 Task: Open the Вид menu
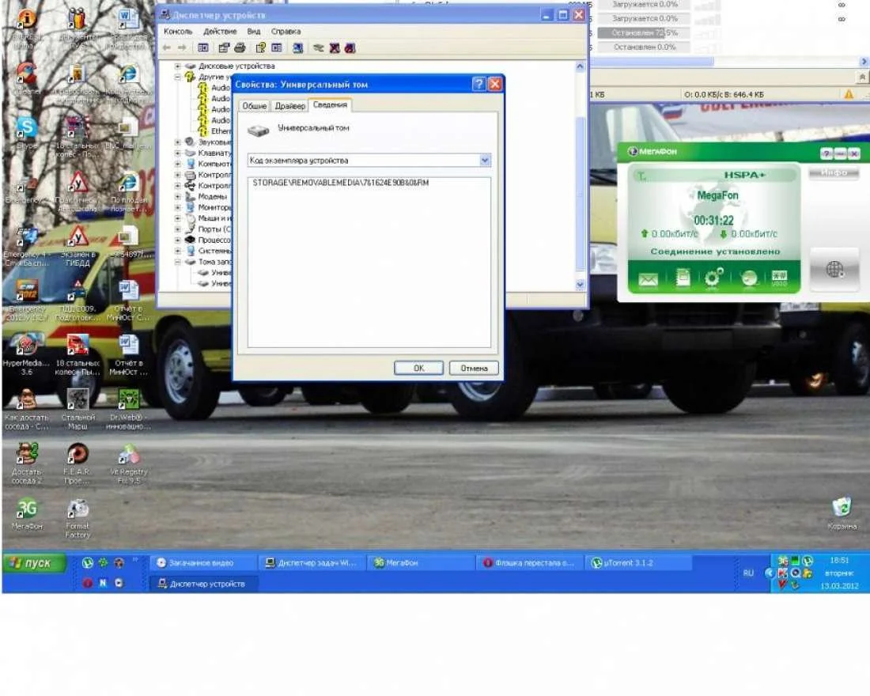tap(254, 32)
